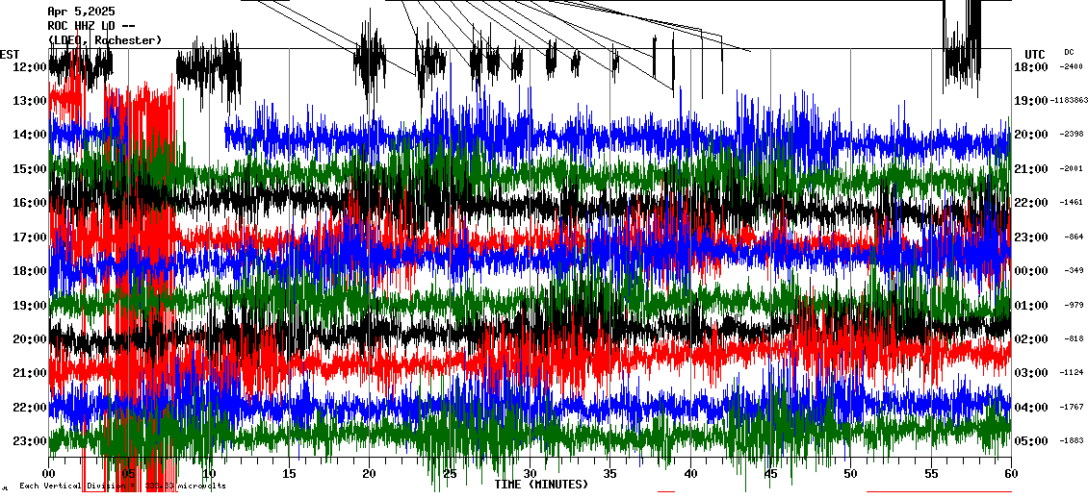1088x499 pixels.
Task: Click the 'TIME (MINUTES)' axis title
Action: point(541,485)
